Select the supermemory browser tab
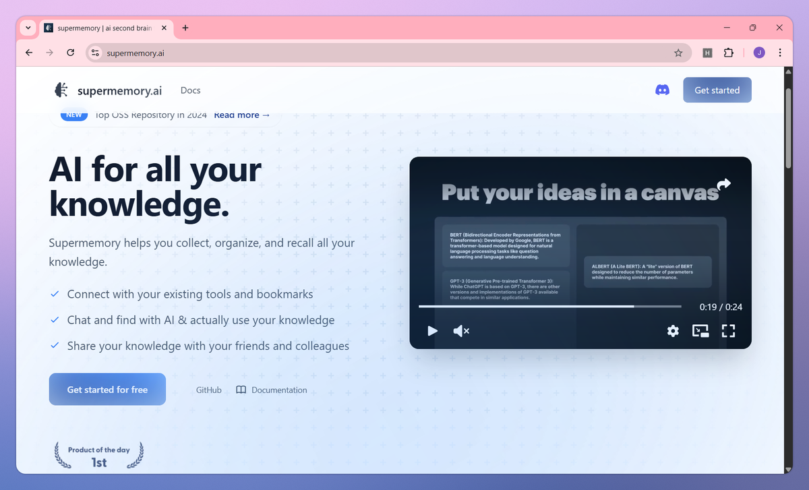The width and height of the screenshot is (809, 490). click(104, 28)
